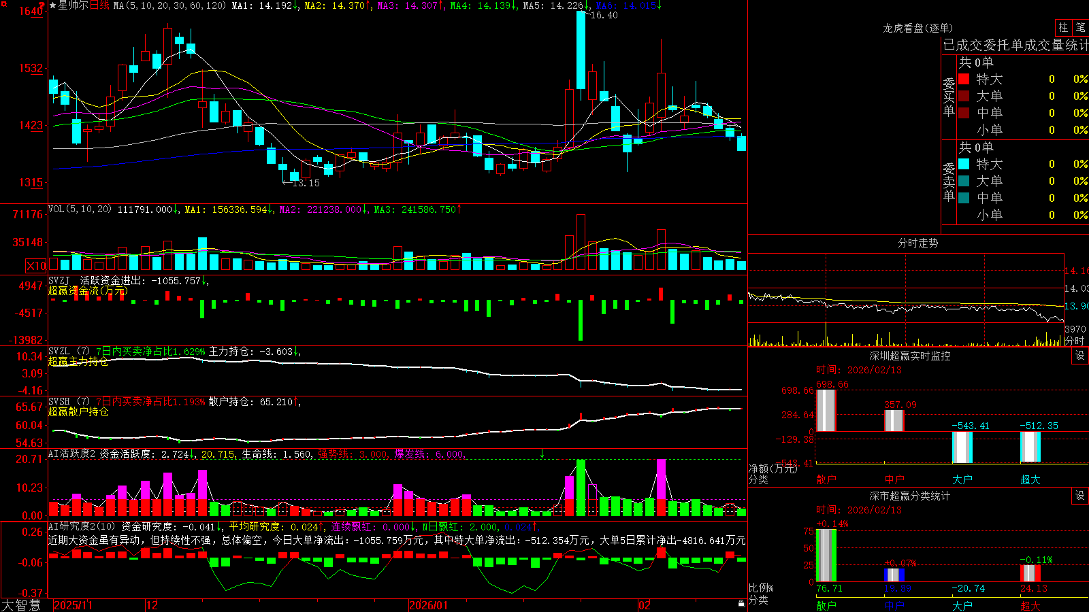Click the 活跃资金进出 value text

pyautogui.click(x=141, y=280)
